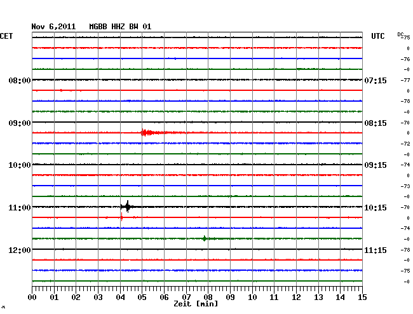Click the "09" minute axis tick label

tap(230, 297)
